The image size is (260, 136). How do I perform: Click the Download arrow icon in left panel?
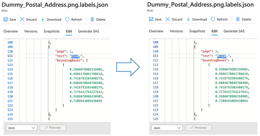coord(42,19)
